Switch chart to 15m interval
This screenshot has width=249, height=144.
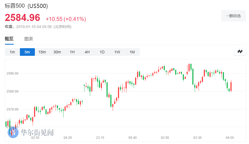42,52
